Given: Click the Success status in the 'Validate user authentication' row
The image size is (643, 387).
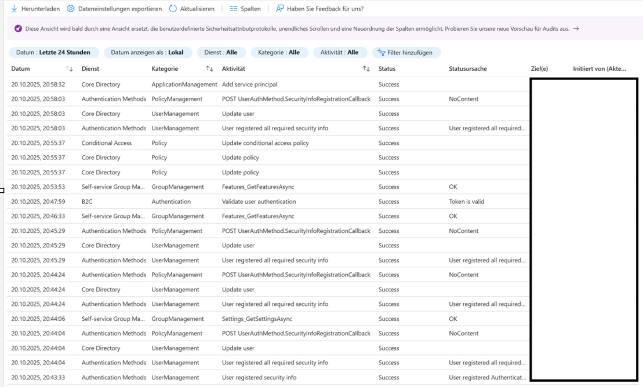Looking at the screenshot, I should click(x=388, y=202).
